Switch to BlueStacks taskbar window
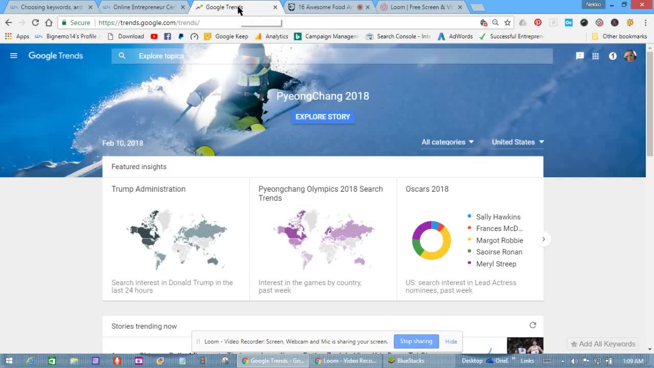 pos(419,361)
